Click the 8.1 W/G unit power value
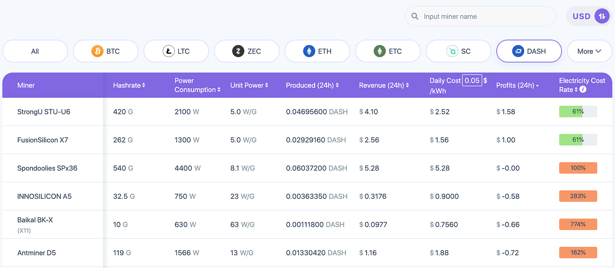Viewport: 615px width, 268px height. tap(242, 168)
